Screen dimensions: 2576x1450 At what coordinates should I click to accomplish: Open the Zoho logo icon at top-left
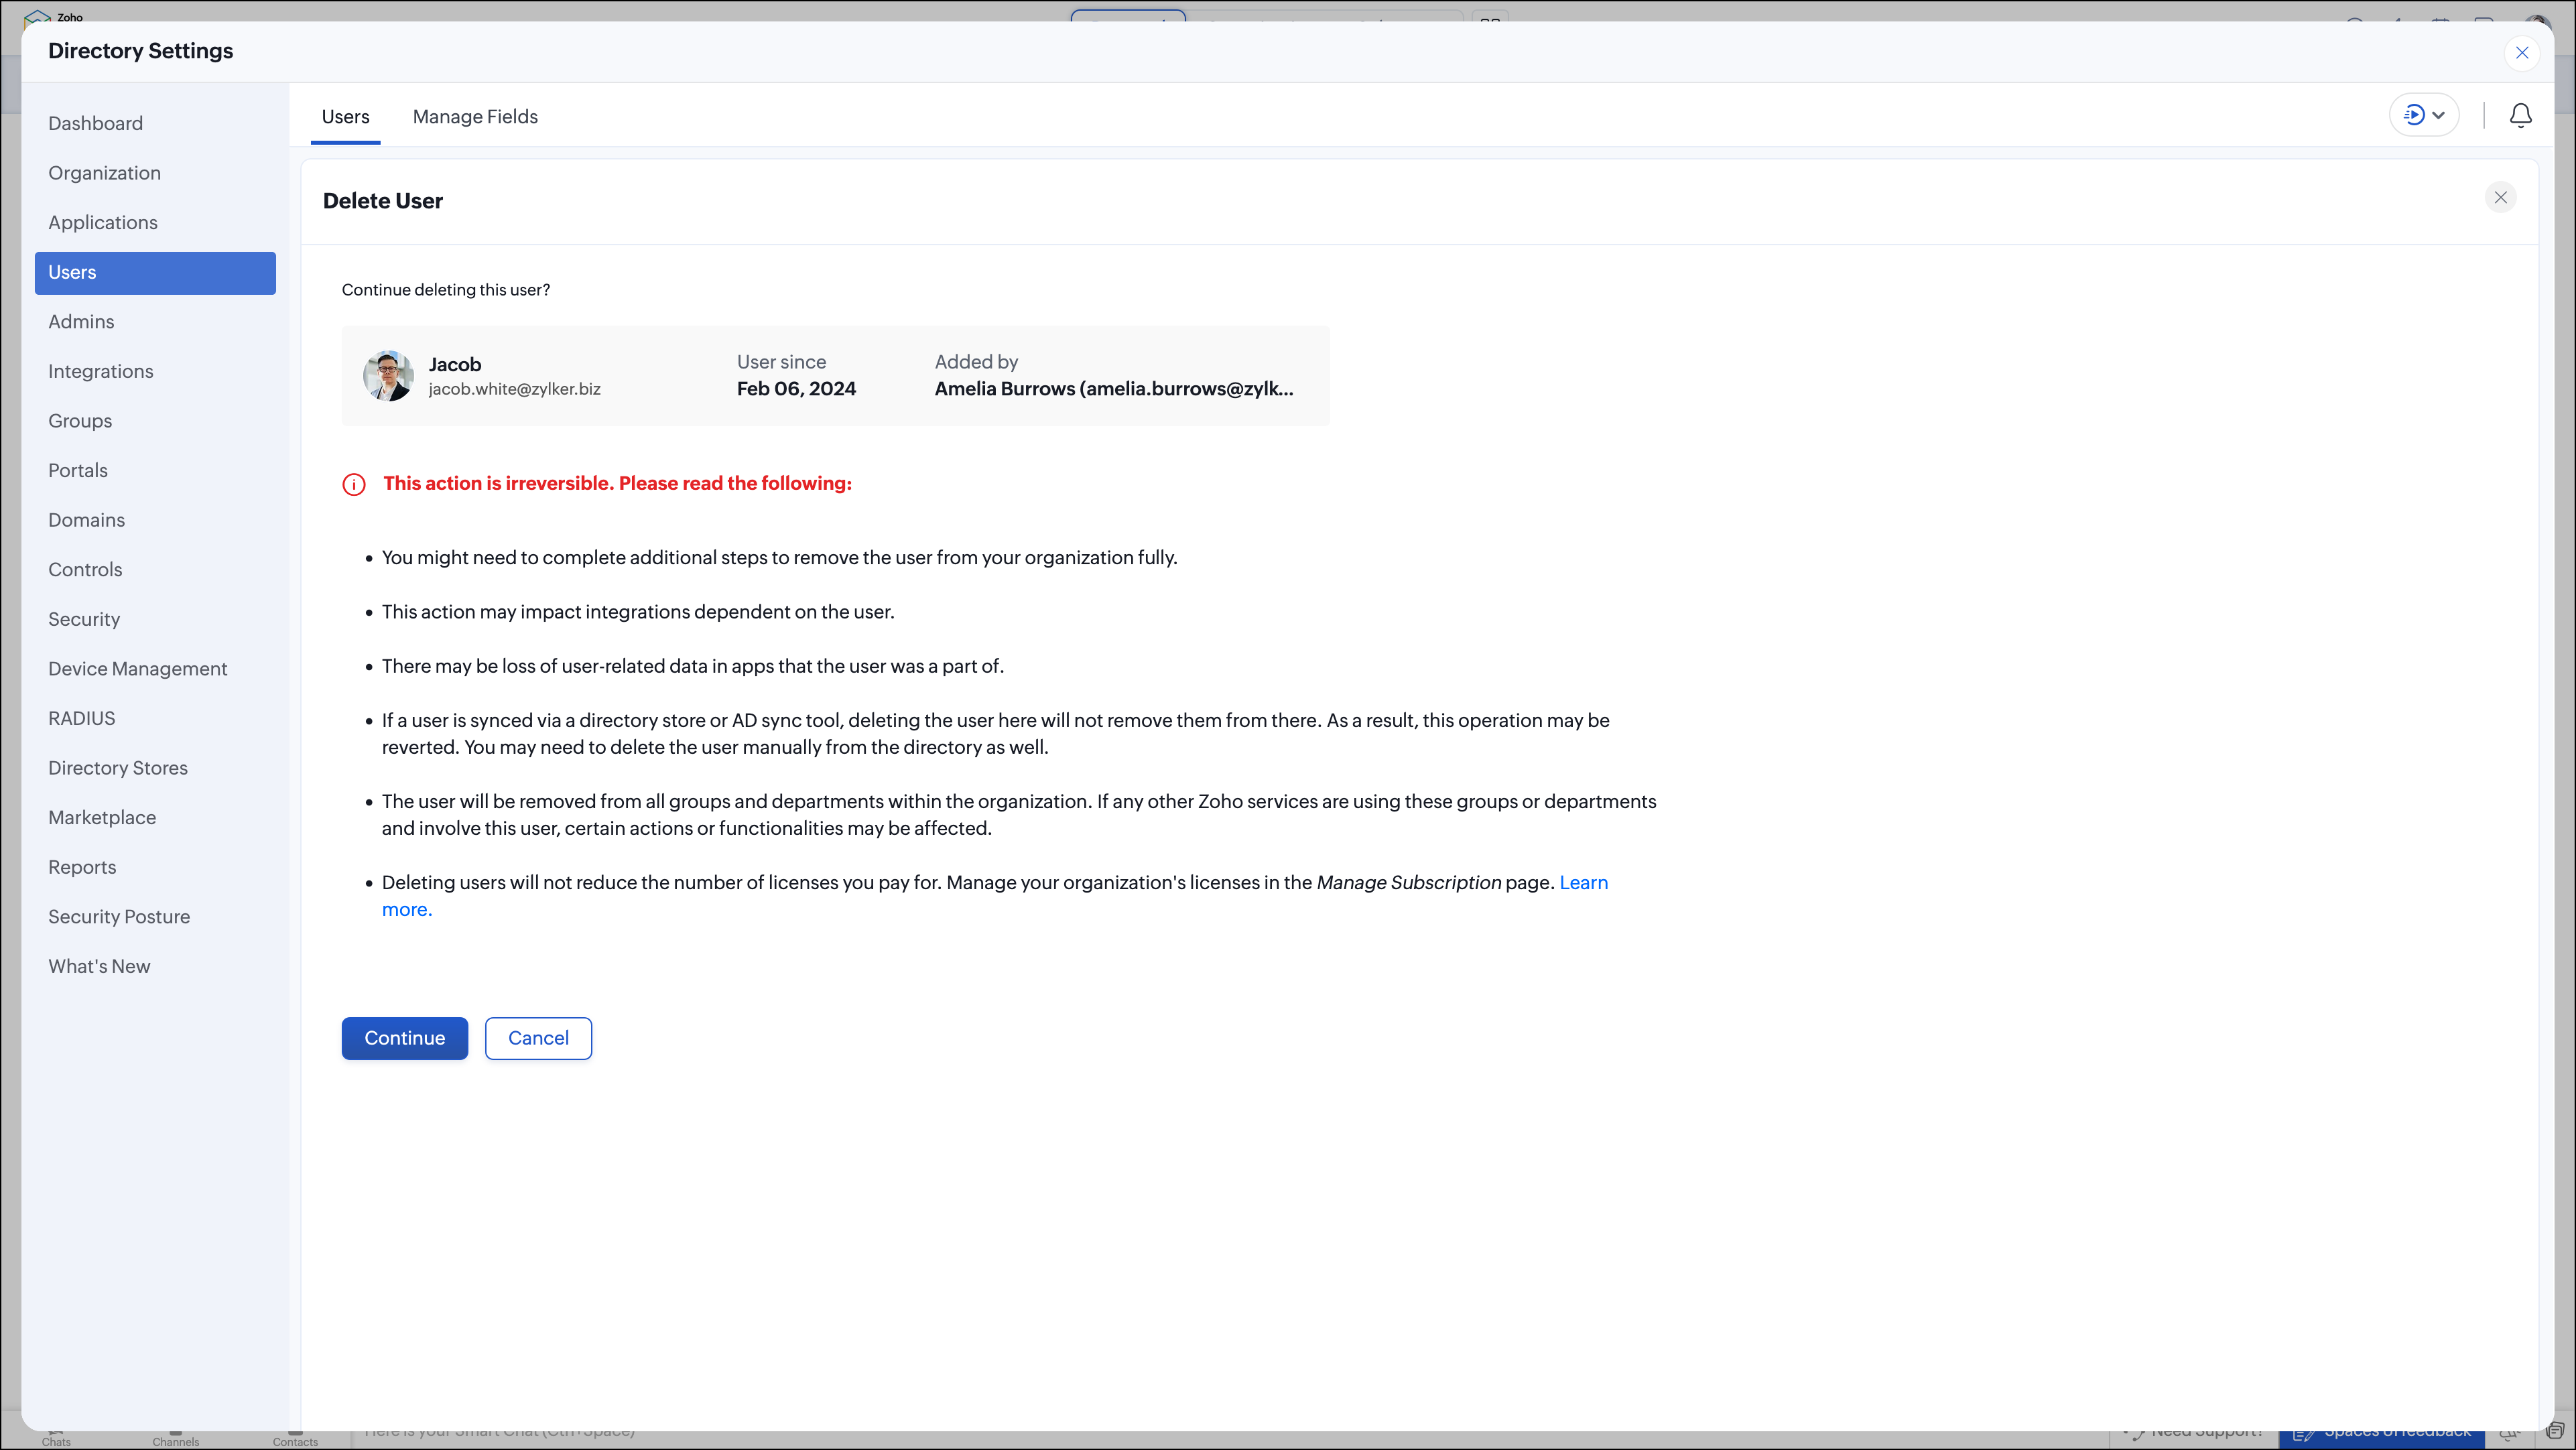(37, 17)
